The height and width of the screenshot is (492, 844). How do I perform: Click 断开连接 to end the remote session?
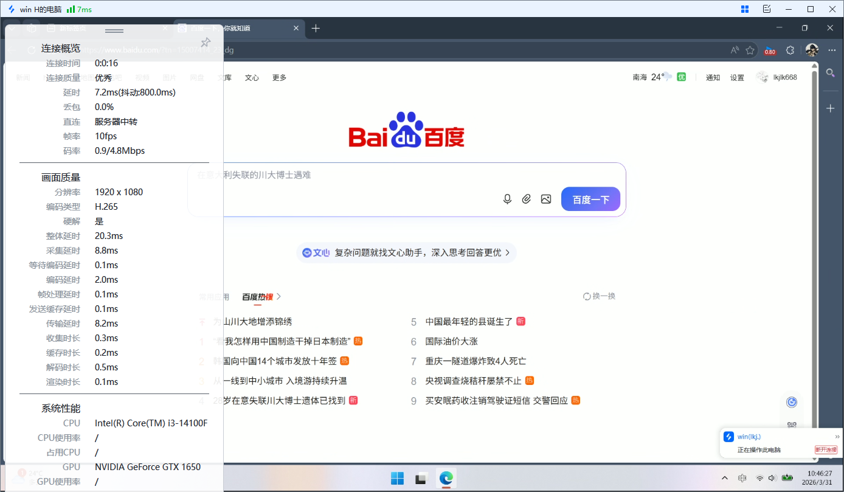[826, 449]
